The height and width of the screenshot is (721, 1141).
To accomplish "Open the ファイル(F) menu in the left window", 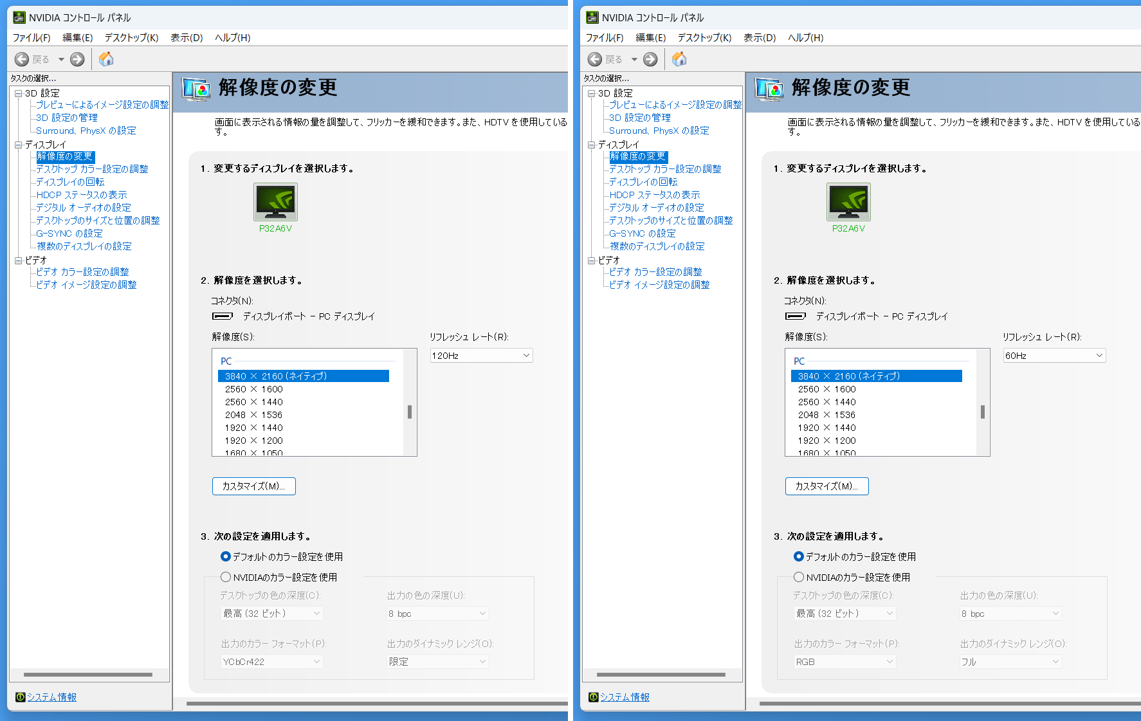I will tap(32, 37).
